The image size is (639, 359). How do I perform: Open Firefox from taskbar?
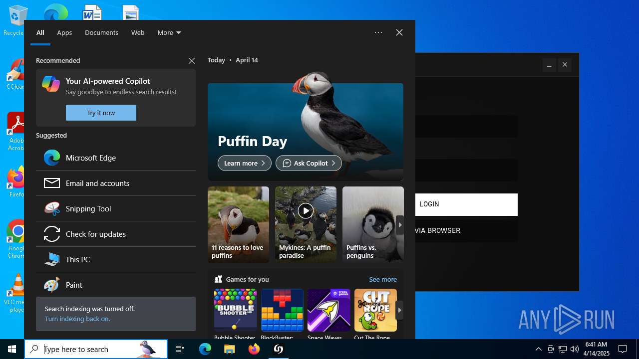[x=254, y=349]
